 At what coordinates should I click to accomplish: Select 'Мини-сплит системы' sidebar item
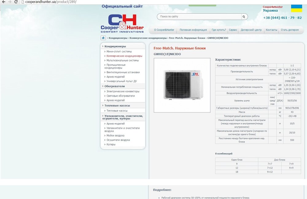(x=119, y=51)
